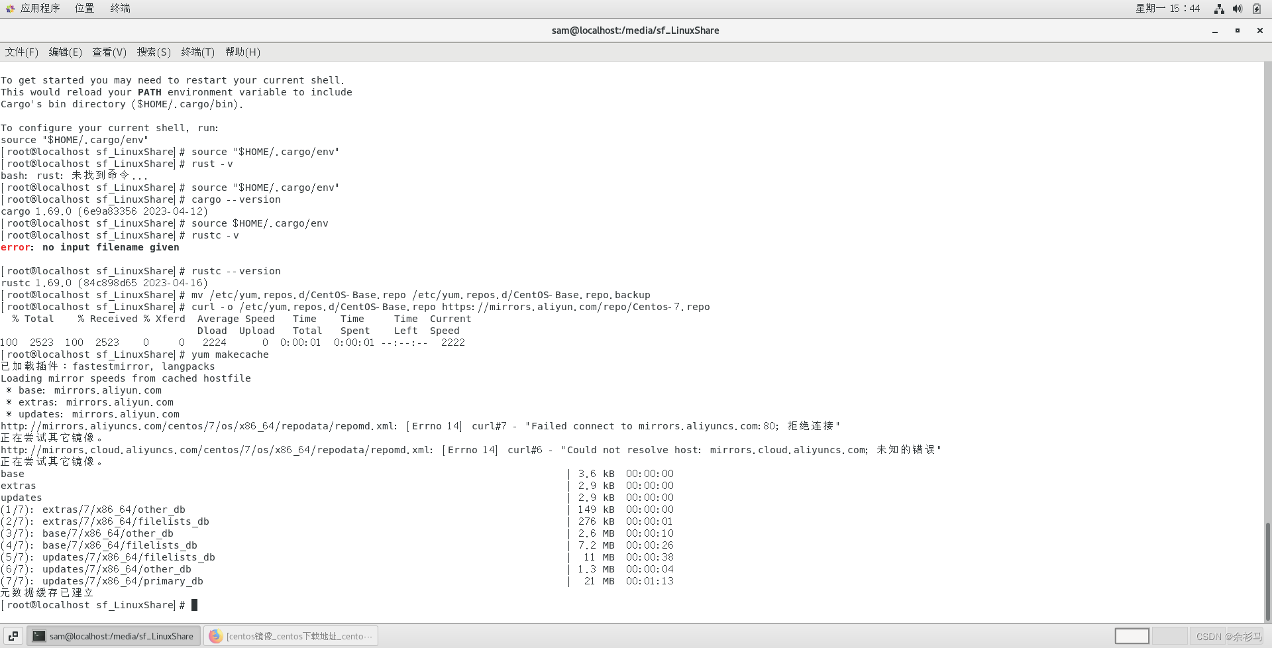Minimize the terminal window
The image size is (1272, 648).
pyautogui.click(x=1214, y=30)
